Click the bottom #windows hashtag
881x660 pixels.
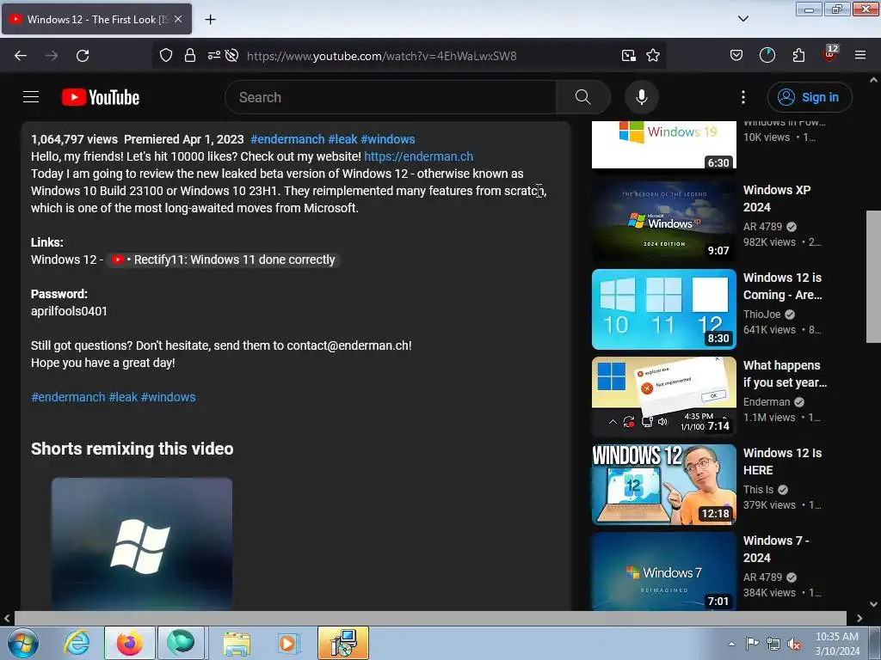click(x=168, y=397)
